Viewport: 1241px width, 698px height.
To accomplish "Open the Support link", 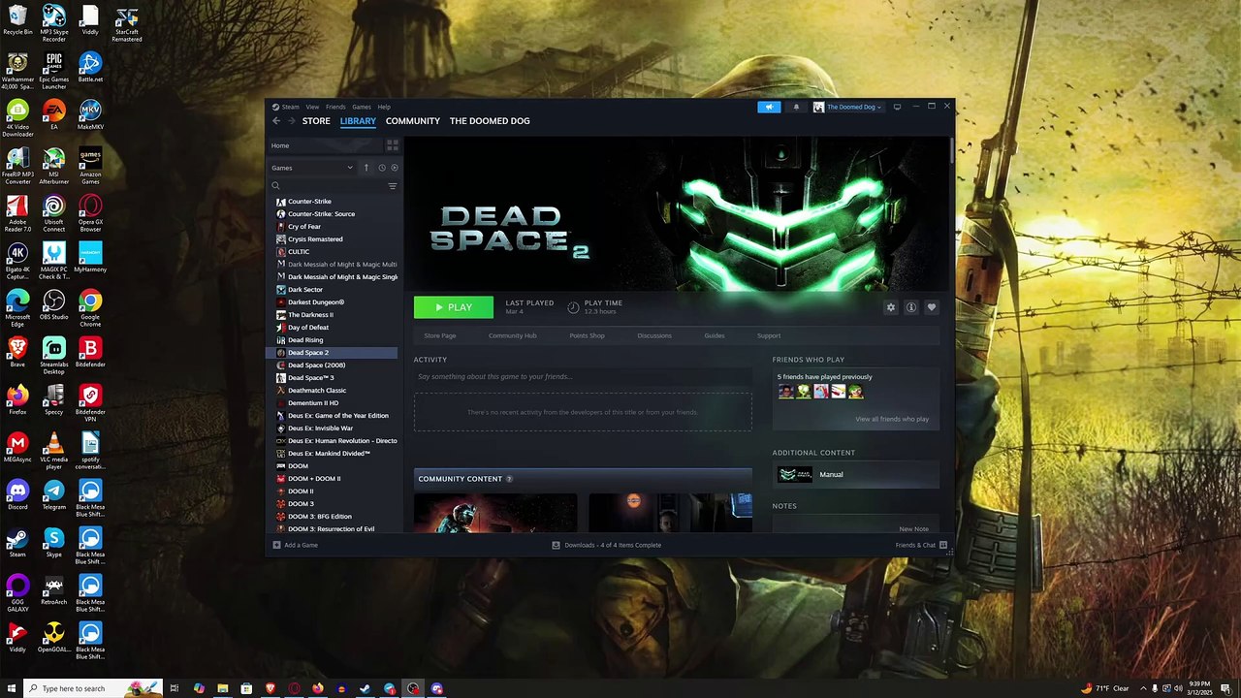I will [x=769, y=335].
